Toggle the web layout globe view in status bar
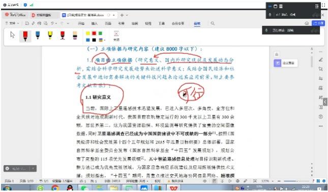 (237, 181)
